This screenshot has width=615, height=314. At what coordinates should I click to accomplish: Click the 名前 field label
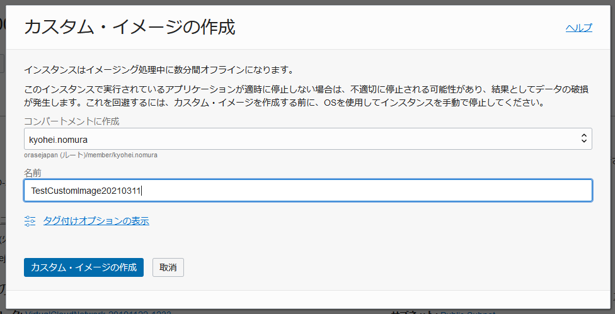click(x=33, y=172)
